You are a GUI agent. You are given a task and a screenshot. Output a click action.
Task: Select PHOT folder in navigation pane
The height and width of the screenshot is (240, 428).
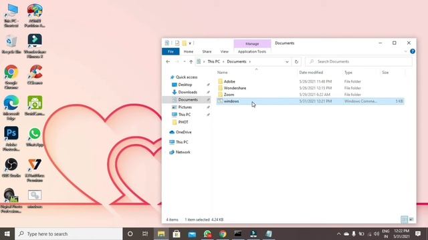coord(183,122)
